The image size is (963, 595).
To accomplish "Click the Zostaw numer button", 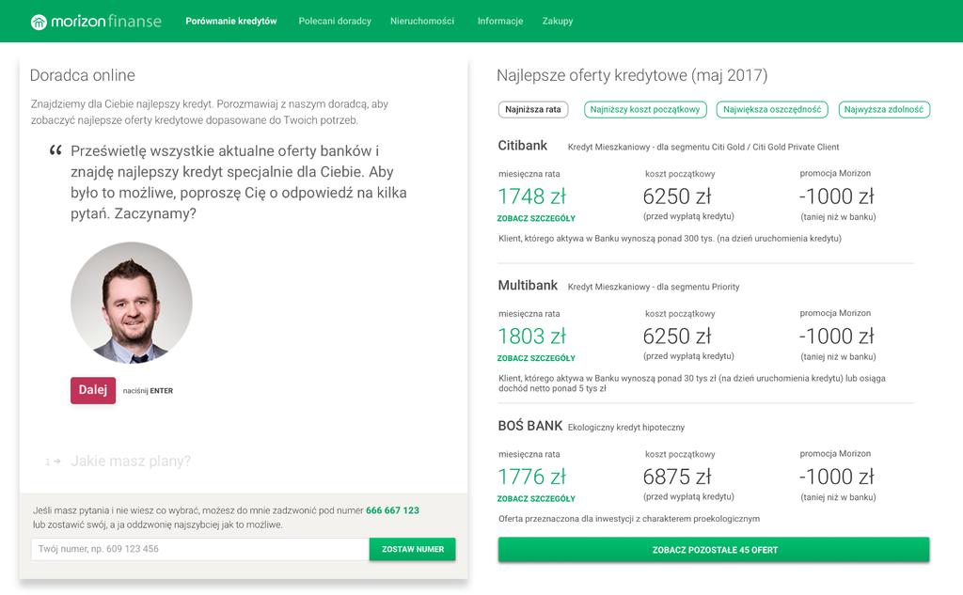I will pos(413,549).
